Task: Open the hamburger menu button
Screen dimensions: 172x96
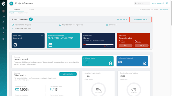Action: 11,3
